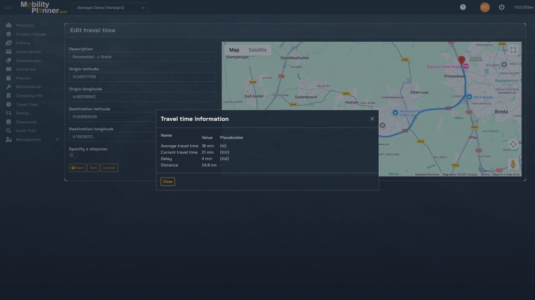Click the Origin latitude input field
The image size is (535, 300).
click(x=142, y=77)
